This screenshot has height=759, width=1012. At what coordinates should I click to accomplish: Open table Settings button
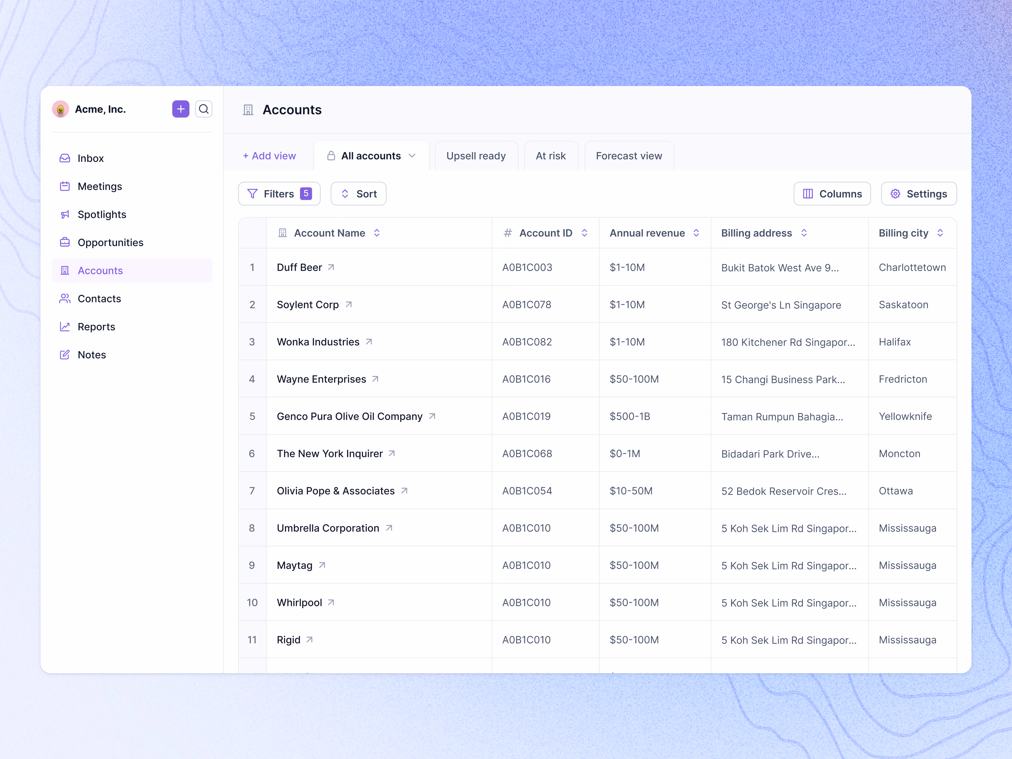tap(919, 194)
